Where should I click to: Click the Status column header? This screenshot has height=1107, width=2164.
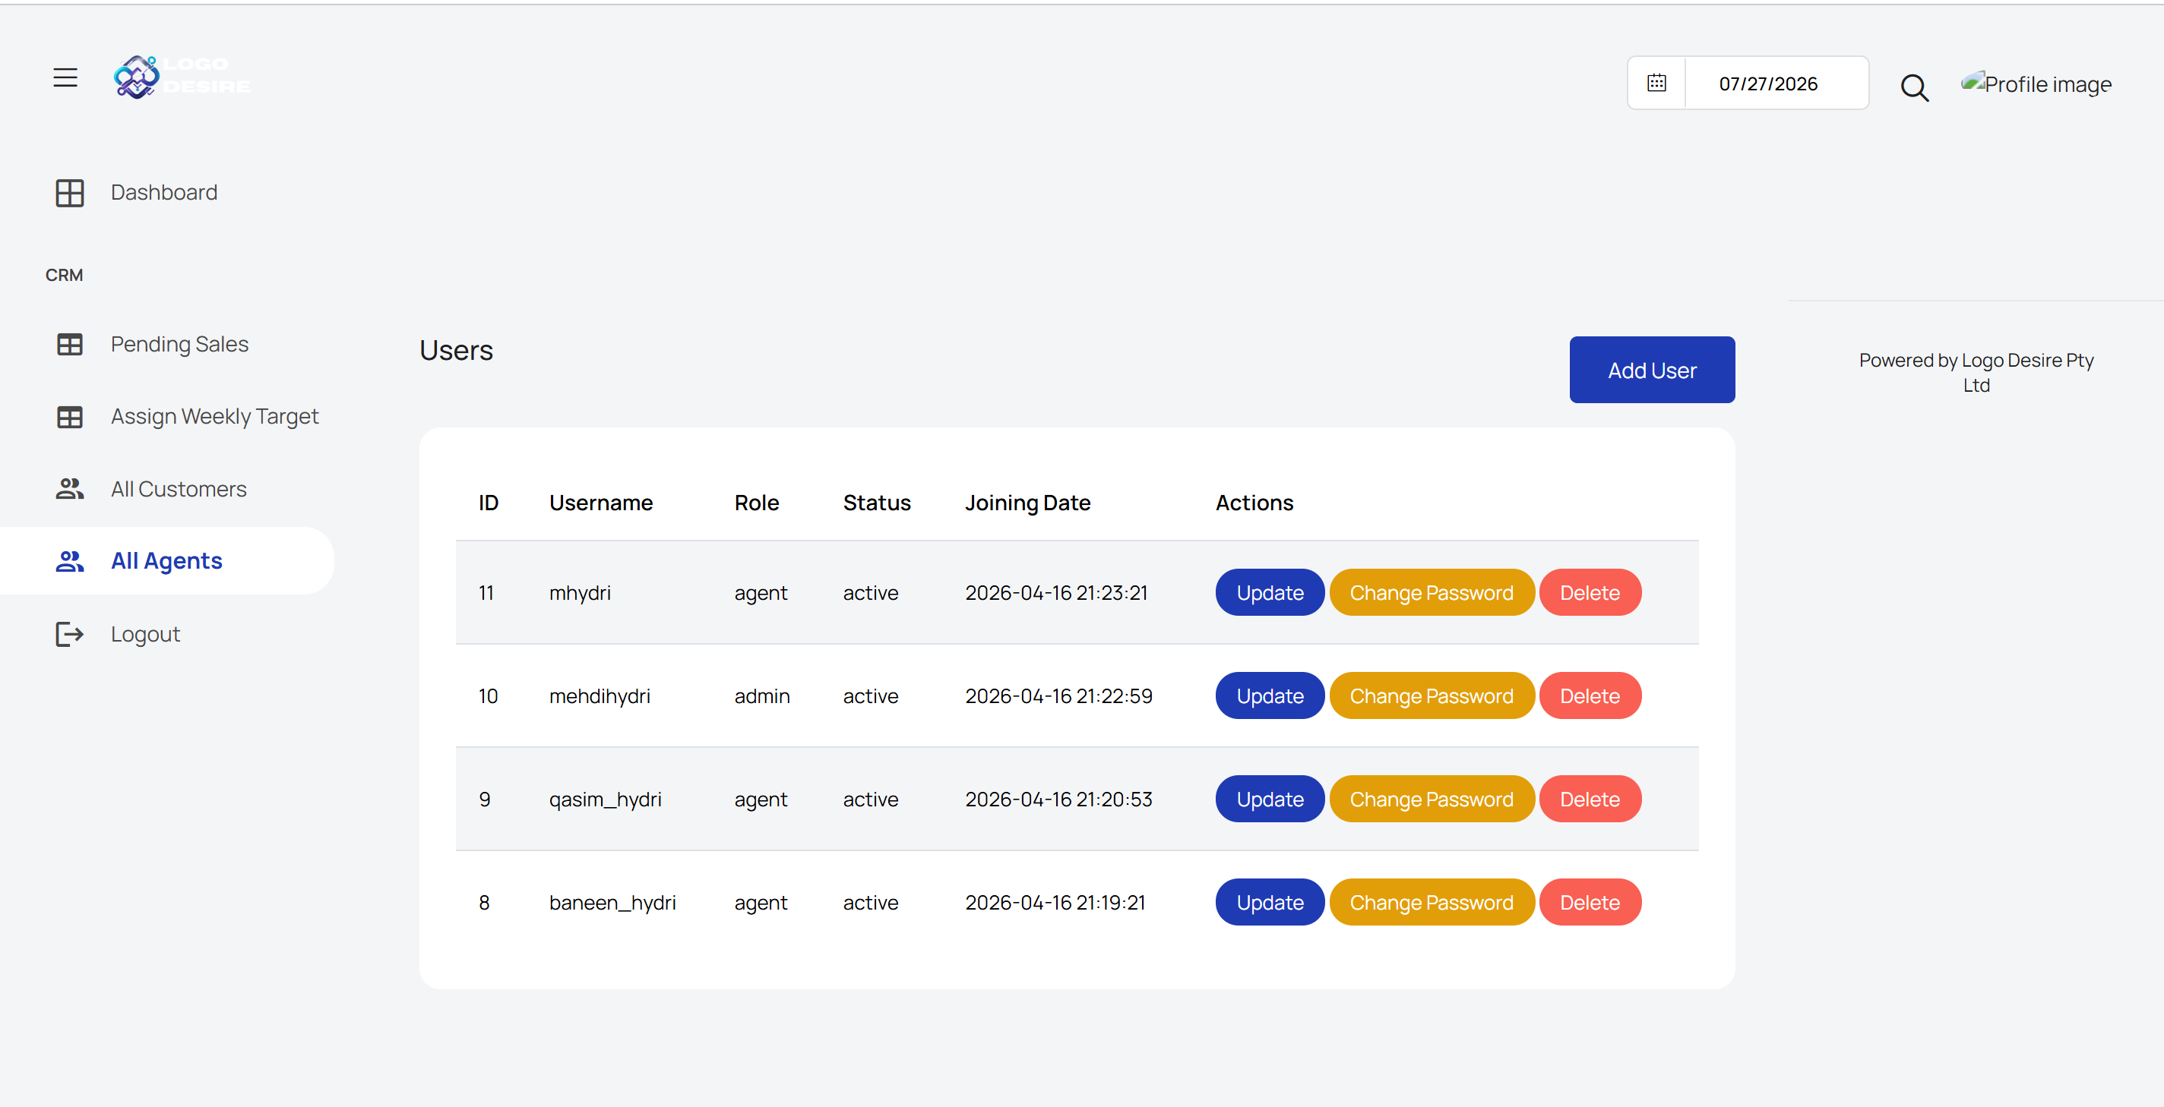point(876,503)
